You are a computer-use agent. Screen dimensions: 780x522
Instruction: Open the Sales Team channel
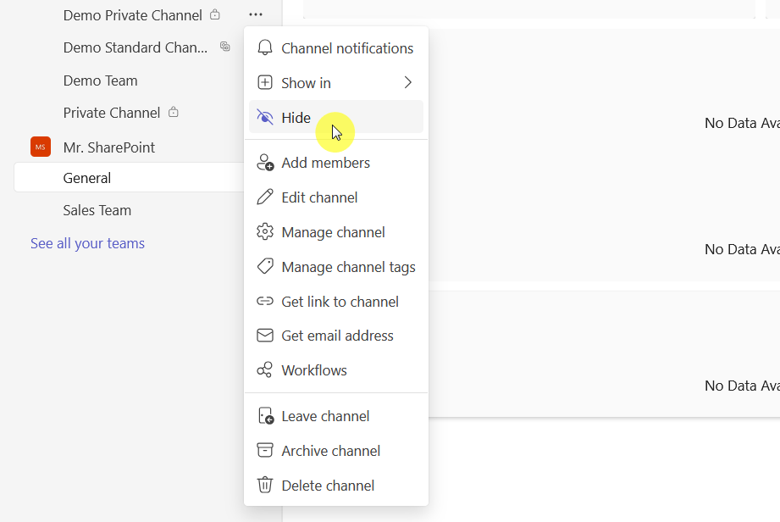(x=97, y=210)
